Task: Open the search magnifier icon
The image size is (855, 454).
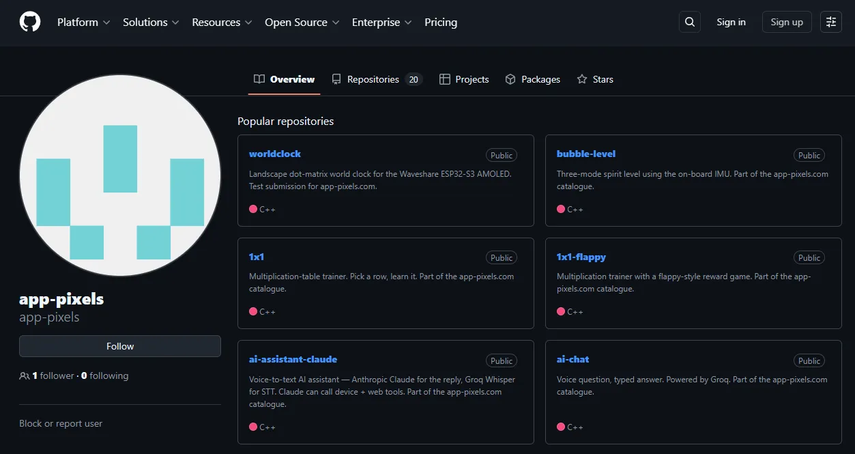Action: coord(690,22)
